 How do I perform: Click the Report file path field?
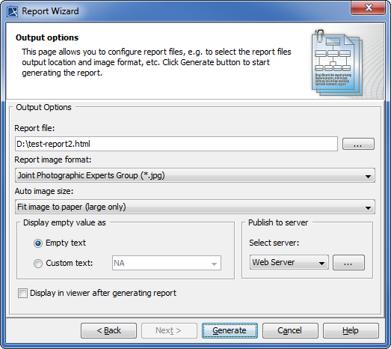176,144
